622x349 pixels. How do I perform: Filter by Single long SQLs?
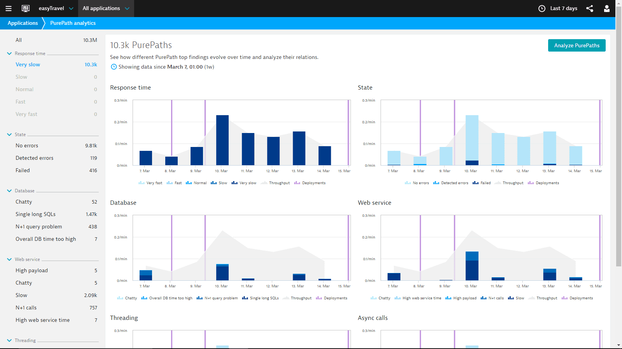[x=56, y=214]
